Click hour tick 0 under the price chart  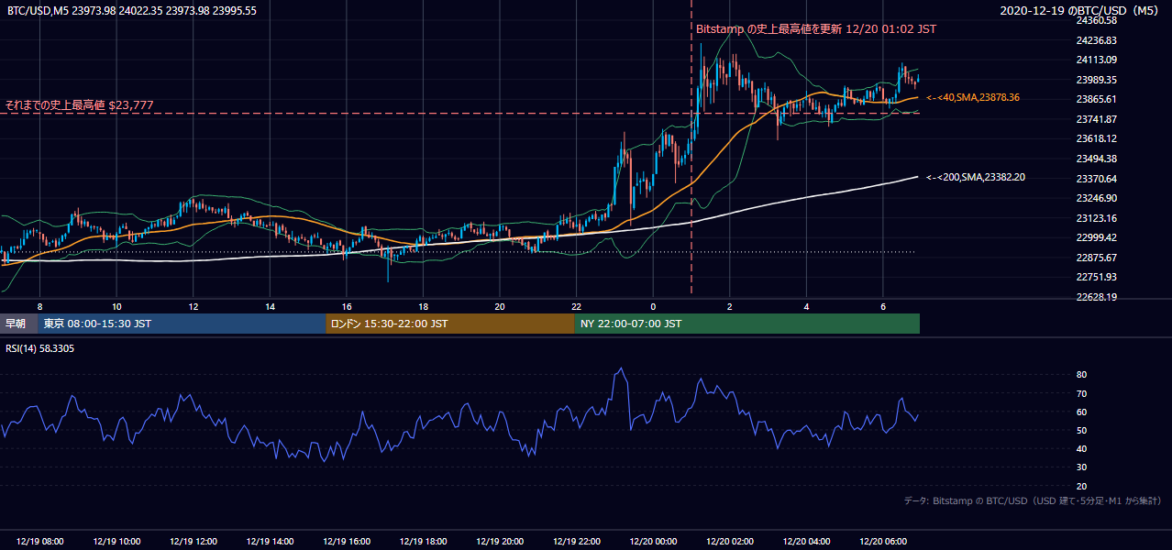point(653,306)
